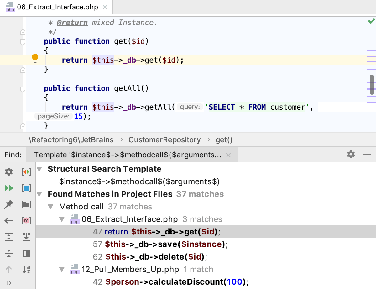The image size is (376, 289).
Task: Click the \Refactoring6\JetBrains breadcrumb
Action: pos(71,140)
